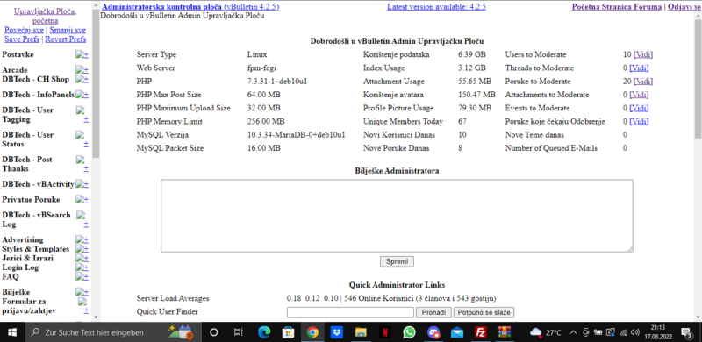Click the battery icon in system tray
The width and height of the screenshot is (702, 342).
598,332
